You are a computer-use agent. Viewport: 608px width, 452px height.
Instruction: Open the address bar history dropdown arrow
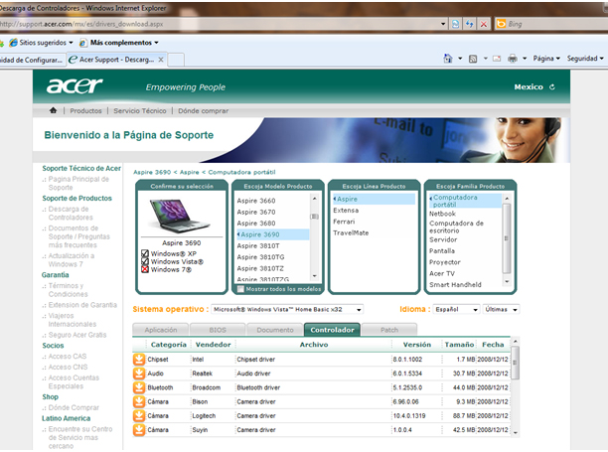click(x=443, y=24)
